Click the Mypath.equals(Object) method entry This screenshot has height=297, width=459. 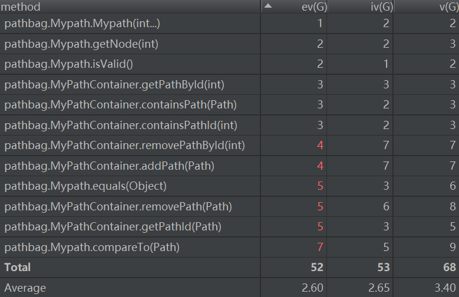click(85, 186)
